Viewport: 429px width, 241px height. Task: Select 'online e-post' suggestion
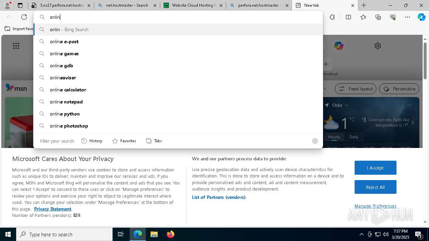(x=178, y=42)
